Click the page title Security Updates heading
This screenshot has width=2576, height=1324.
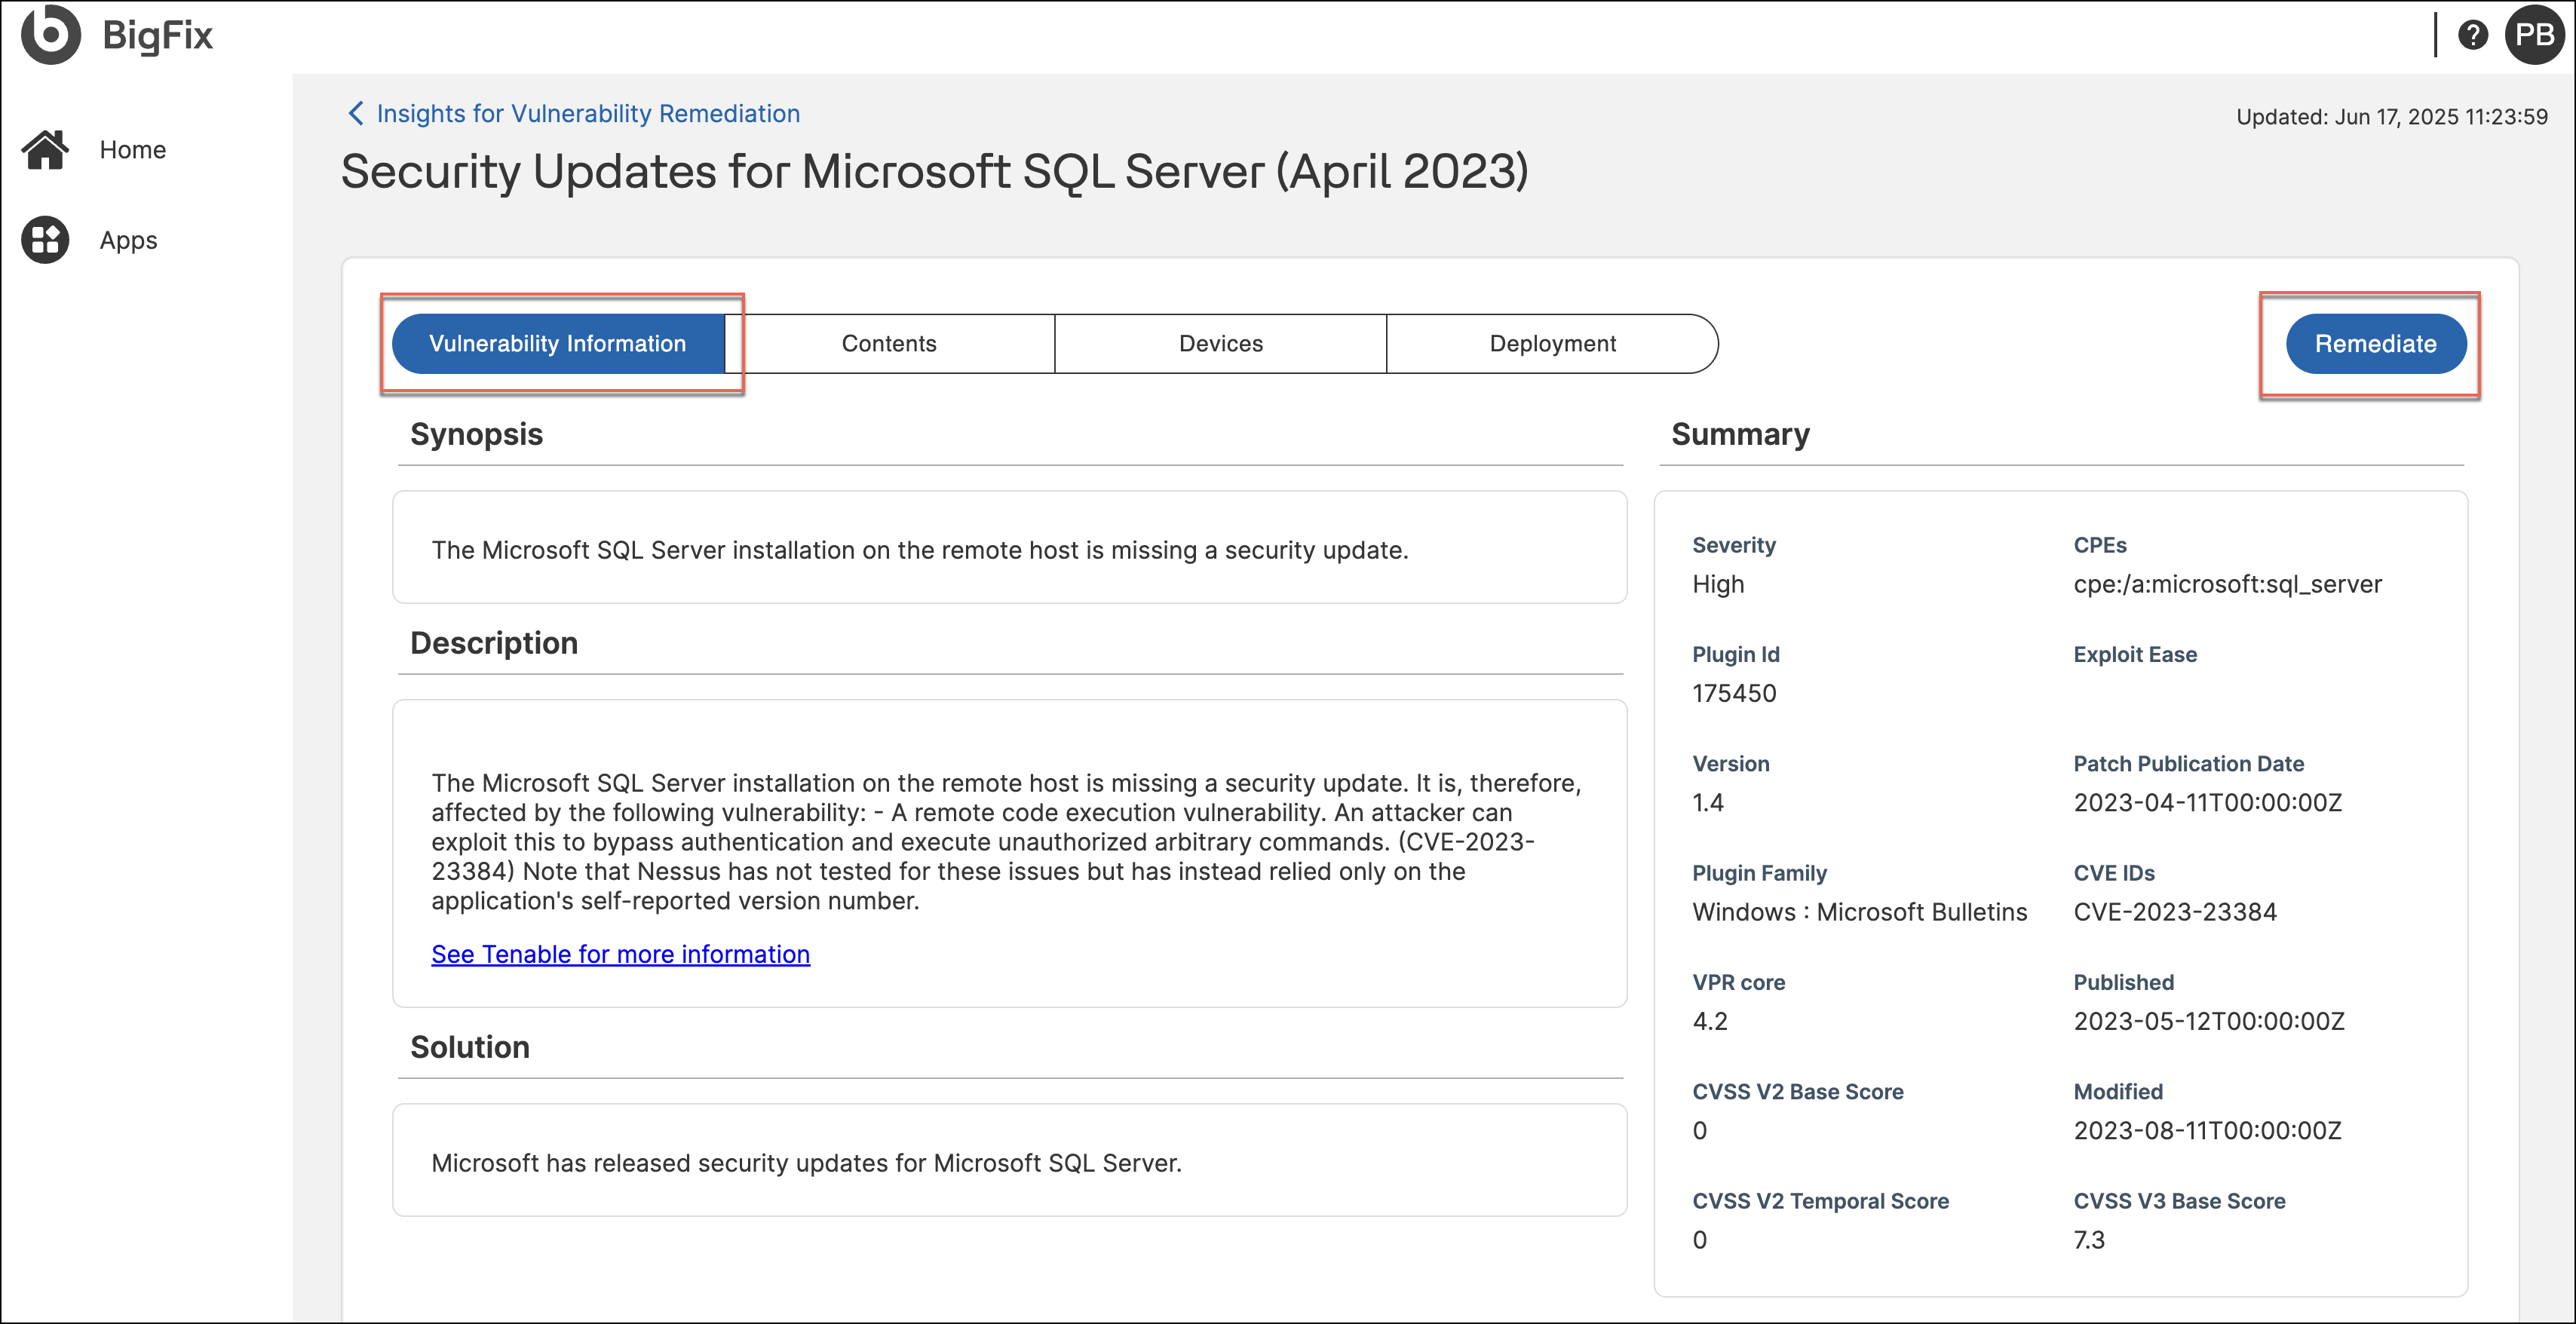tap(934, 171)
